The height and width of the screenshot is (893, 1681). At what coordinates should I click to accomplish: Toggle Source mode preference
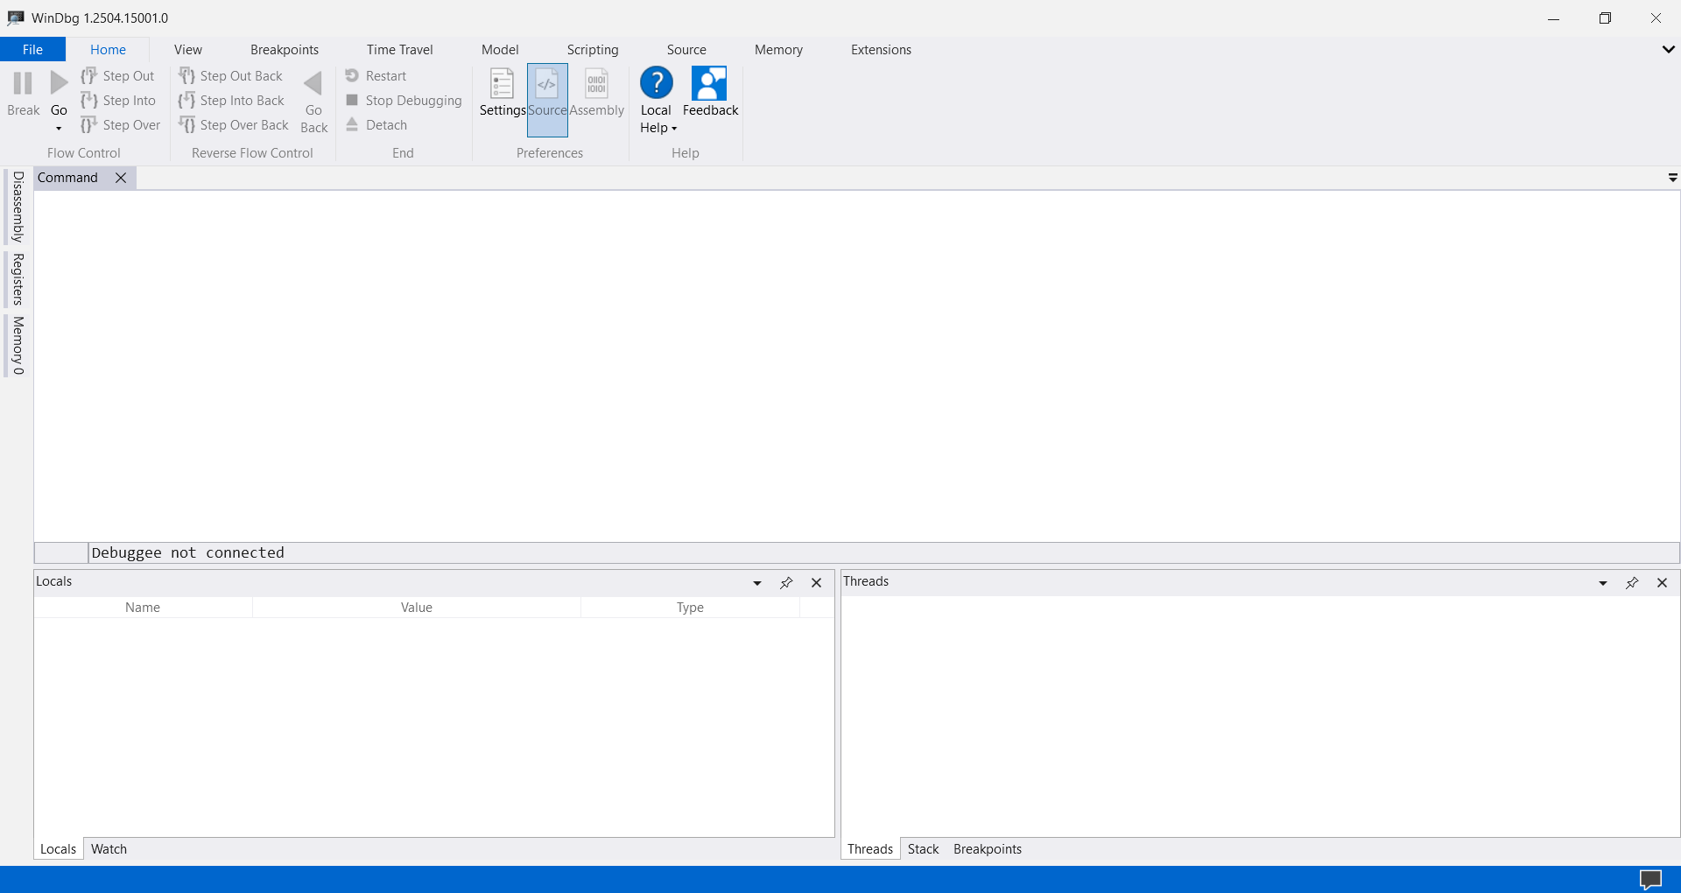click(x=547, y=100)
